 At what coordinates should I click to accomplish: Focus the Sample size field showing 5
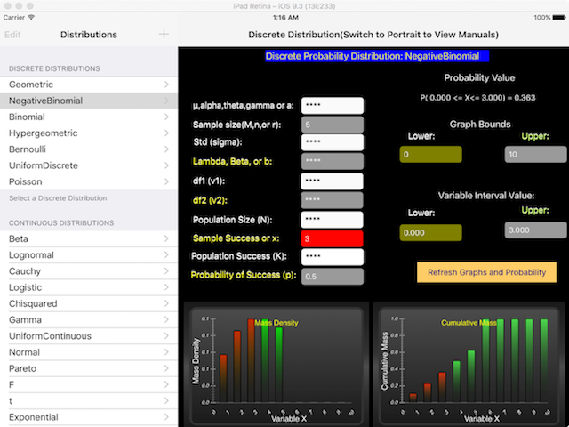click(x=333, y=125)
